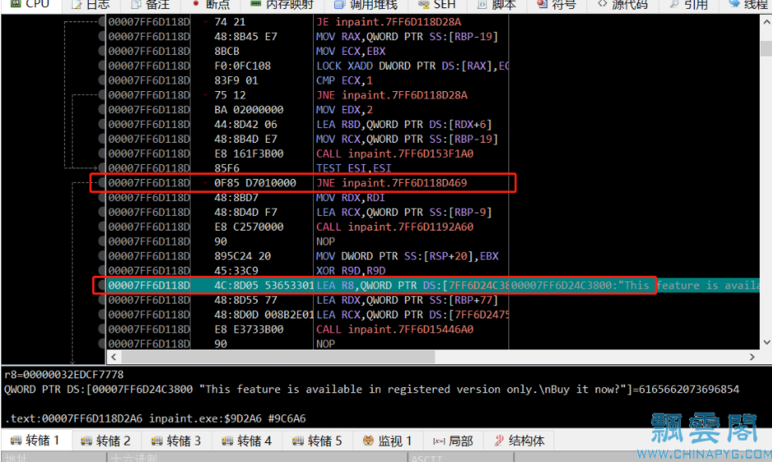Click horizontal scrollbar right arrow
The width and height of the screenshot is (772, 462).
(751, 357)
